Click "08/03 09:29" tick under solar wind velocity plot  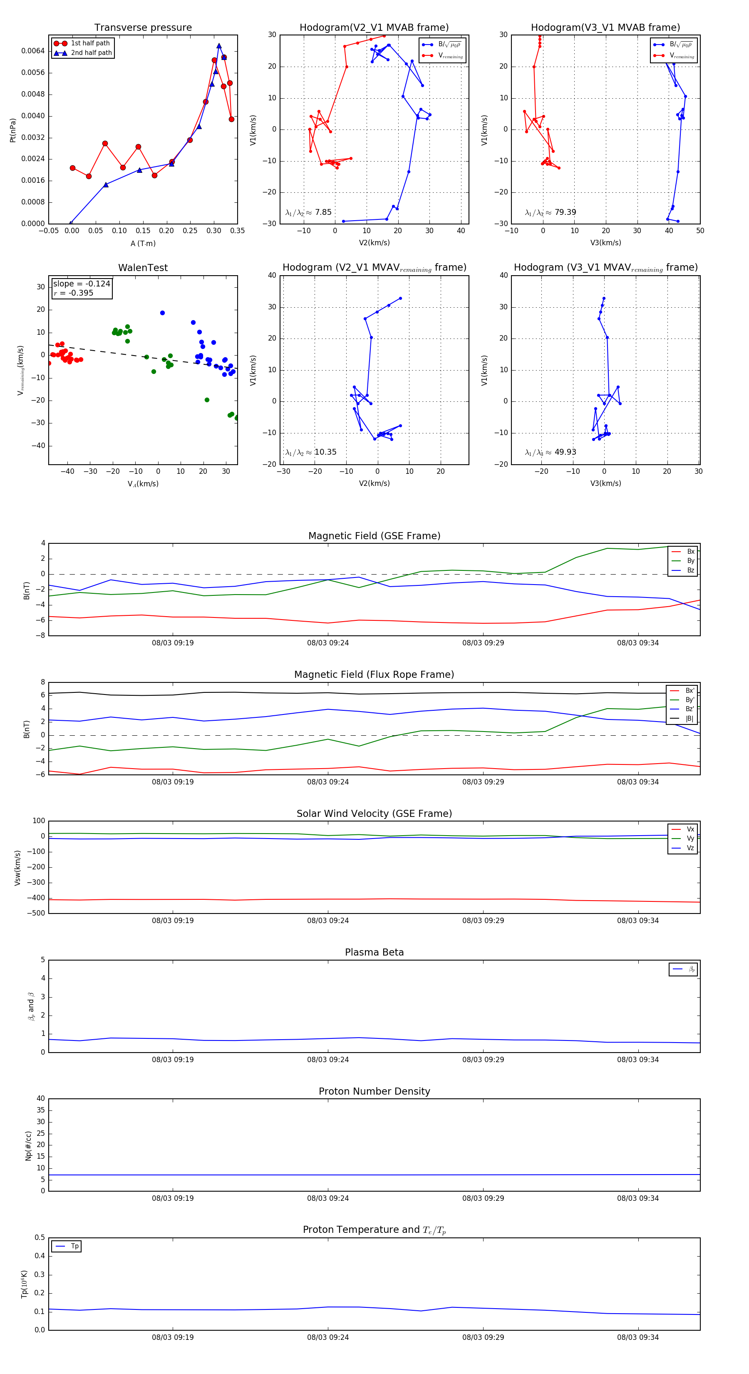point(483,920)
